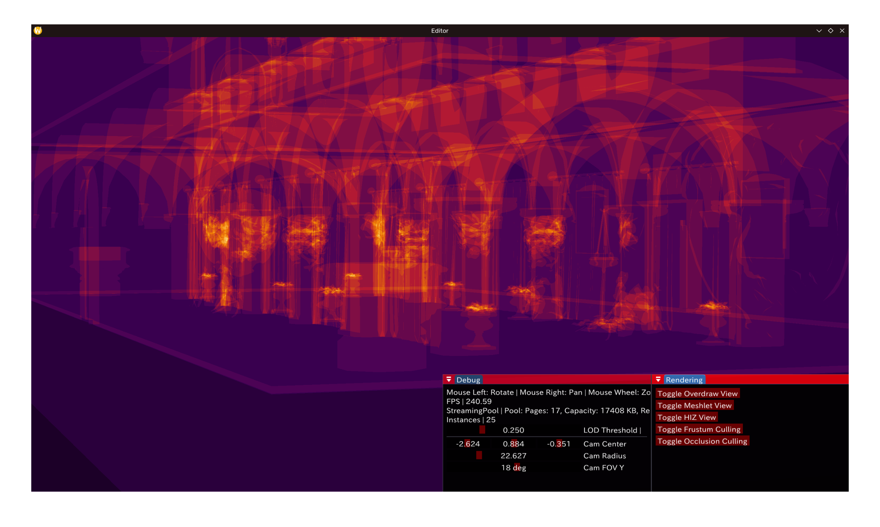Click Cam Center X value -2.624
The height and width of the screenshot is (527, 880).
point(468,444)
